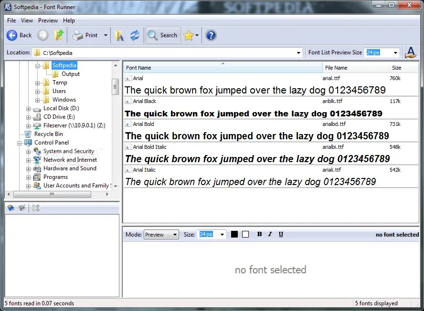424x311 pixels.
Task: Click the font folder 'A' toolbar icon
Action: pyautogui.click(x=119, y=35)
